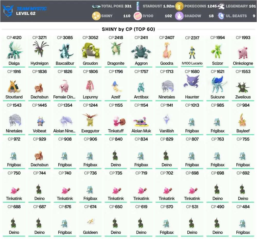Click the Team Mystic emblem icon
This screenshot has width=257, height=239.
(8, 11)
